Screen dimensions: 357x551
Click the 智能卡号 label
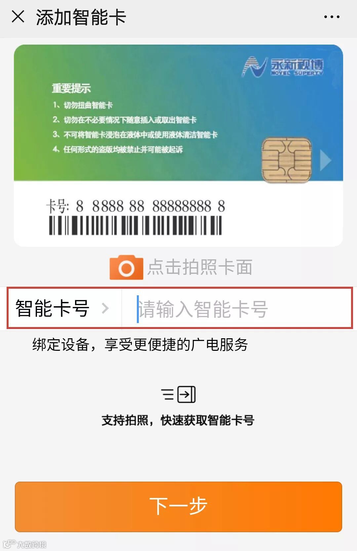[53, 308]
